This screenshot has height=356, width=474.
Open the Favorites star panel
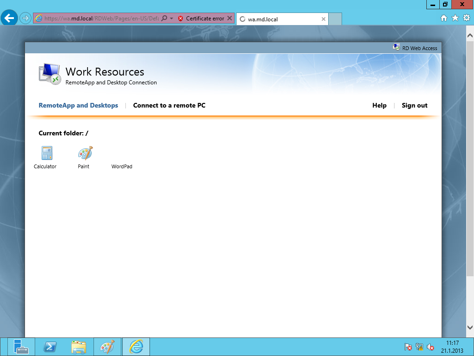click(455, 18)
